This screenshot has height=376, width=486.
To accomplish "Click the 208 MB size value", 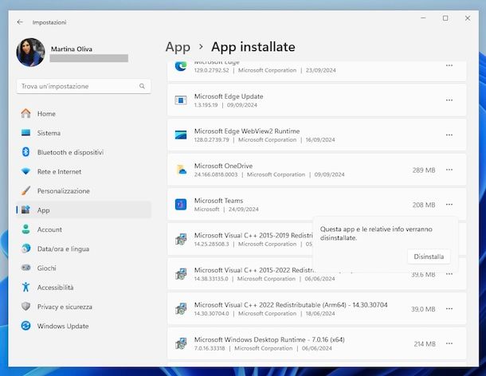I will (x=424, y=205).
